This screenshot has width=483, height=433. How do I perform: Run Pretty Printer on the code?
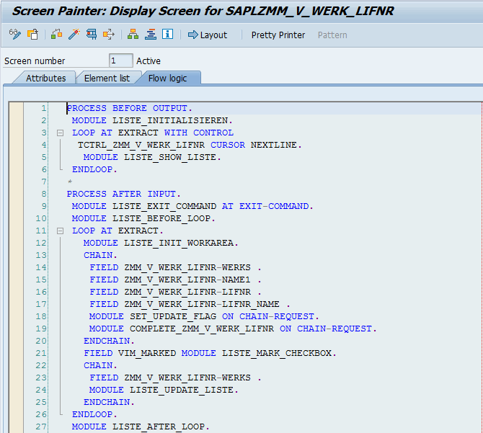tap(278, 35)
